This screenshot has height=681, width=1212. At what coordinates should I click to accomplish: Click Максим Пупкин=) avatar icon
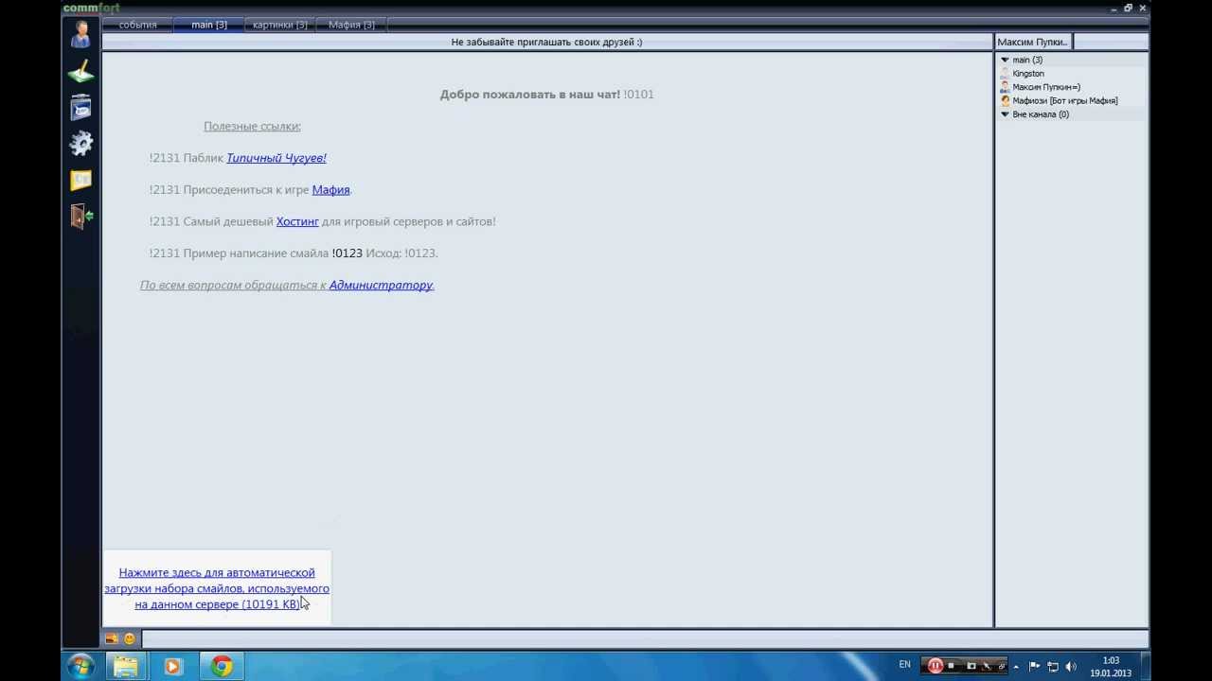1006,87
